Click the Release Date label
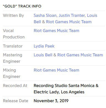 [15, 101]
